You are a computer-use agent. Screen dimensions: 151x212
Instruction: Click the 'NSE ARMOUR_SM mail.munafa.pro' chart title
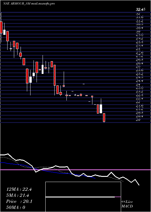29,4
